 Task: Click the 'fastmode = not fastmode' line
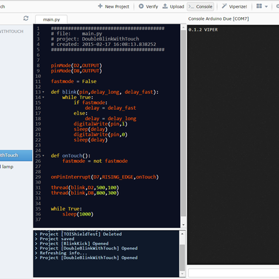pos(95,161)
